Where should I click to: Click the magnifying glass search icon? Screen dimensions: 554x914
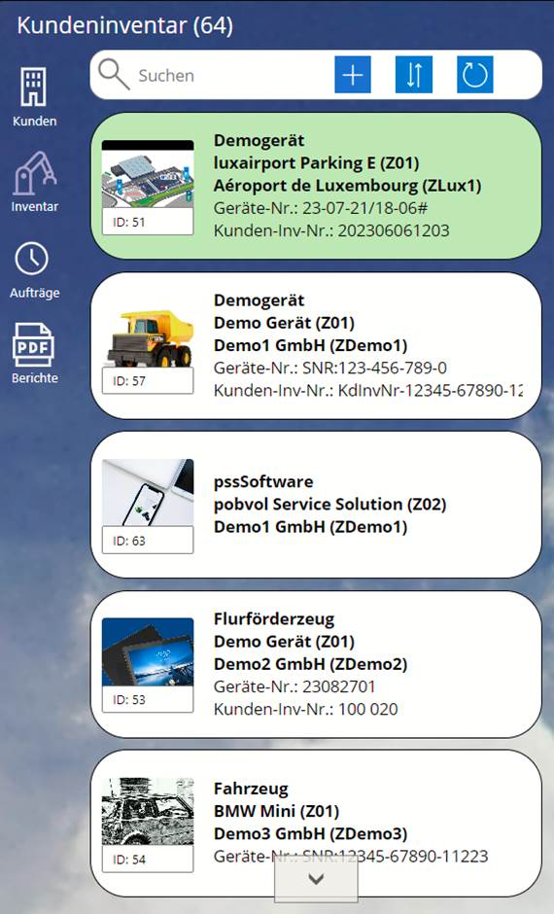tap(113, 75)
